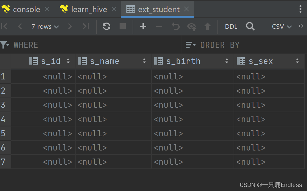Add a new row with the plus icon
The image size is (307, 191).
pyautogui.click(x=143, y=26)
